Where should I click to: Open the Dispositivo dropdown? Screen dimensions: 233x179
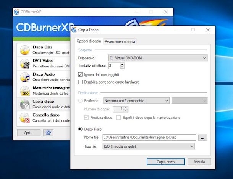click(x=158, y=58)
